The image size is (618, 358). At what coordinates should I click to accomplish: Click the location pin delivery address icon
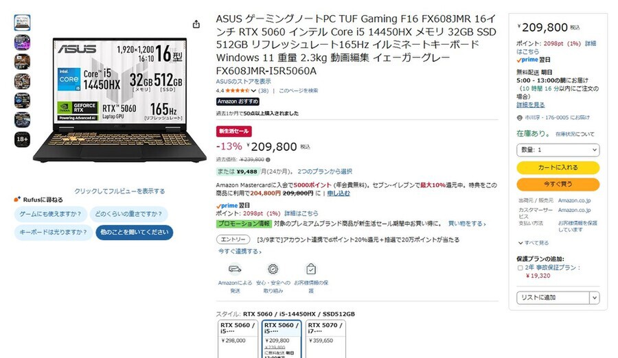[x=520, y=117]
